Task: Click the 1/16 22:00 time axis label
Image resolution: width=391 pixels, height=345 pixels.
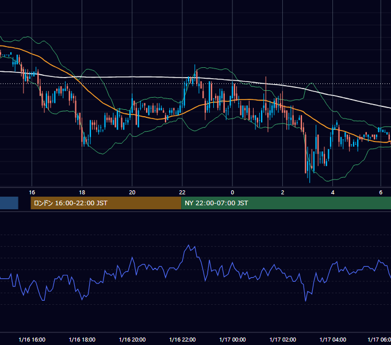Action: tap(182, 339)
